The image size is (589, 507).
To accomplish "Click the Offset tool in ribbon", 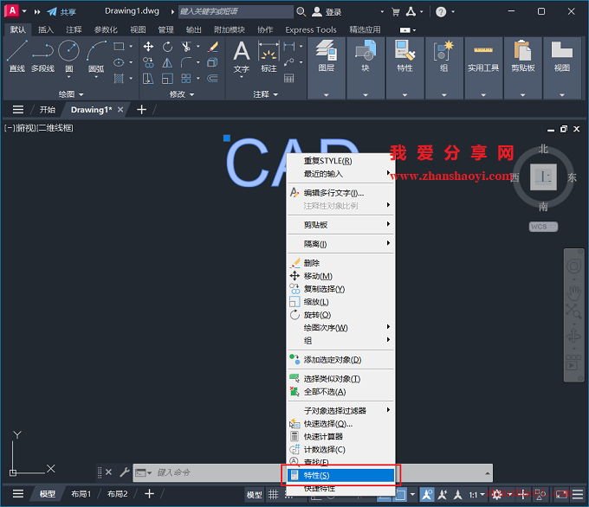I will pyautogui.click(x=213, y=79).
